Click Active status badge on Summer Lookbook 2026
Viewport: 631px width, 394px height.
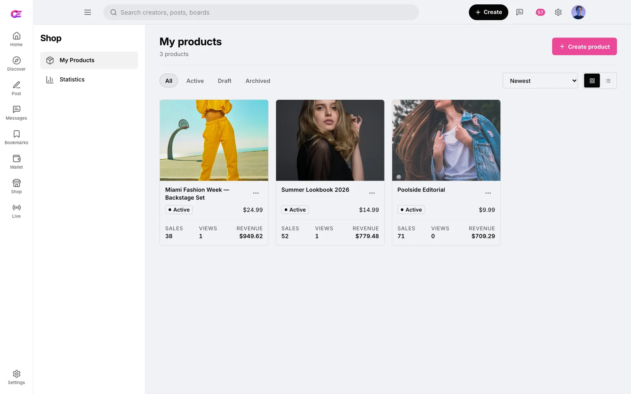tap(295, 210)
